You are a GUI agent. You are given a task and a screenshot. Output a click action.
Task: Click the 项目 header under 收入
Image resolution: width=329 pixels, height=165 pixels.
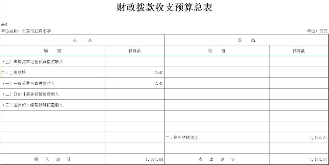pyautogui.click(x=53, y=51)
